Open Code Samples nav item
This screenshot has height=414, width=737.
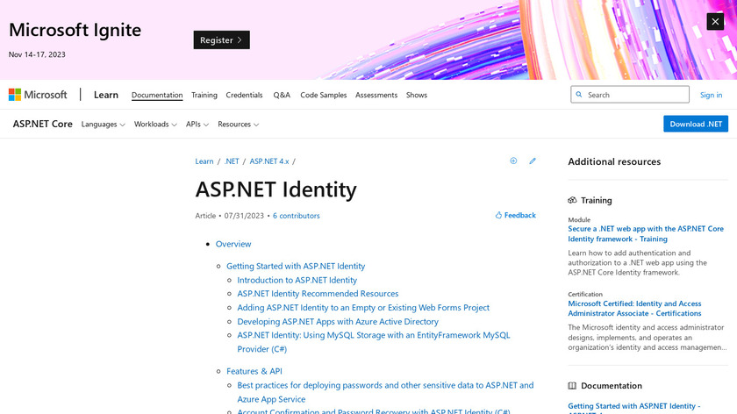tap(324, 95)
